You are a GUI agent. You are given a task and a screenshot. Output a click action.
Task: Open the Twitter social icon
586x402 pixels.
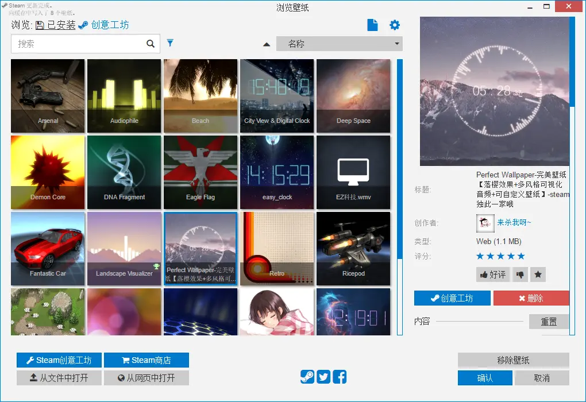323,377
